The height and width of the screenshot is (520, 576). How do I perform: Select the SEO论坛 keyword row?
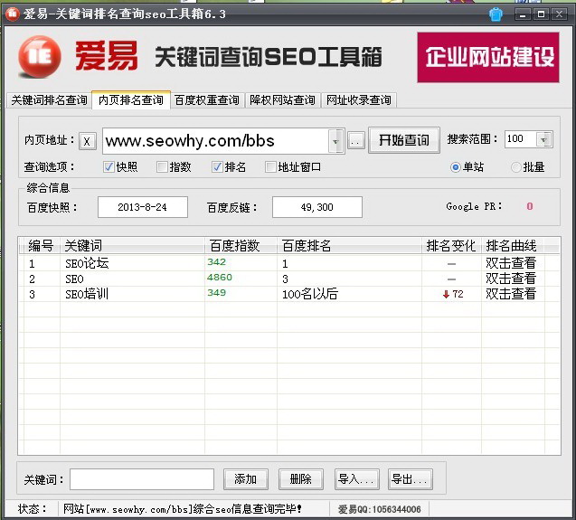point(289,263)
